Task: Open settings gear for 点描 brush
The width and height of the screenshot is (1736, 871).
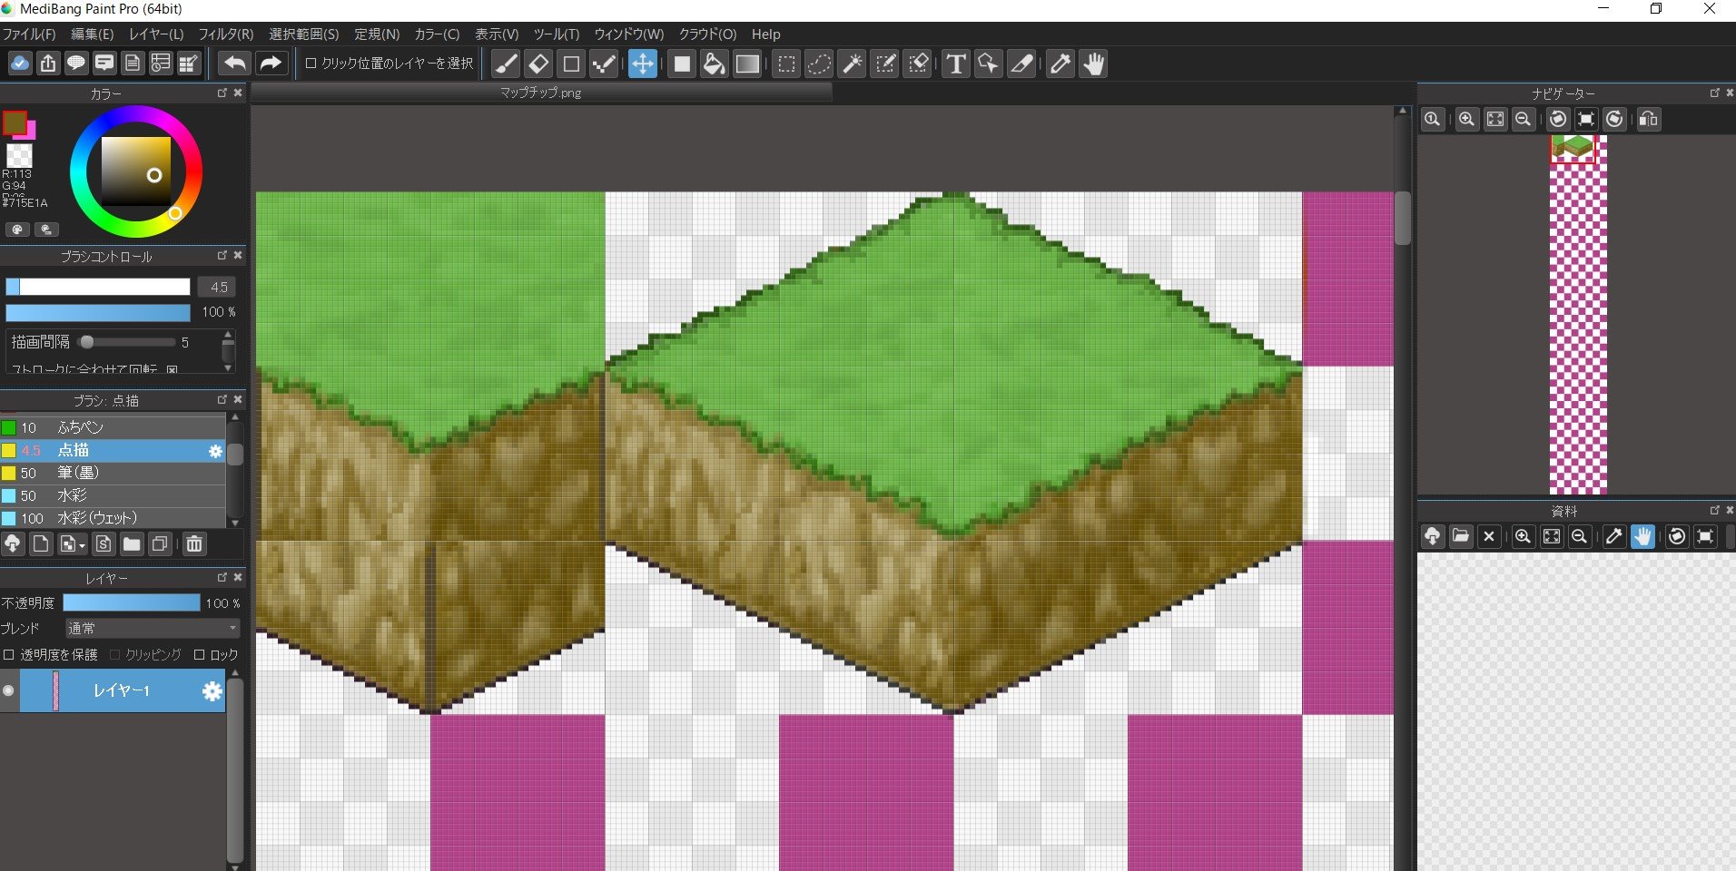Action: (215, 451)
